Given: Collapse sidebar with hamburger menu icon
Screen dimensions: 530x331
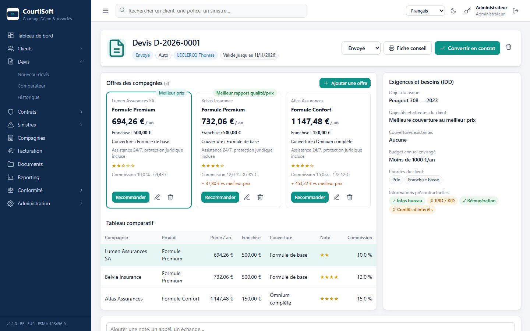Looking at the screenshot, I should (106, 11).
